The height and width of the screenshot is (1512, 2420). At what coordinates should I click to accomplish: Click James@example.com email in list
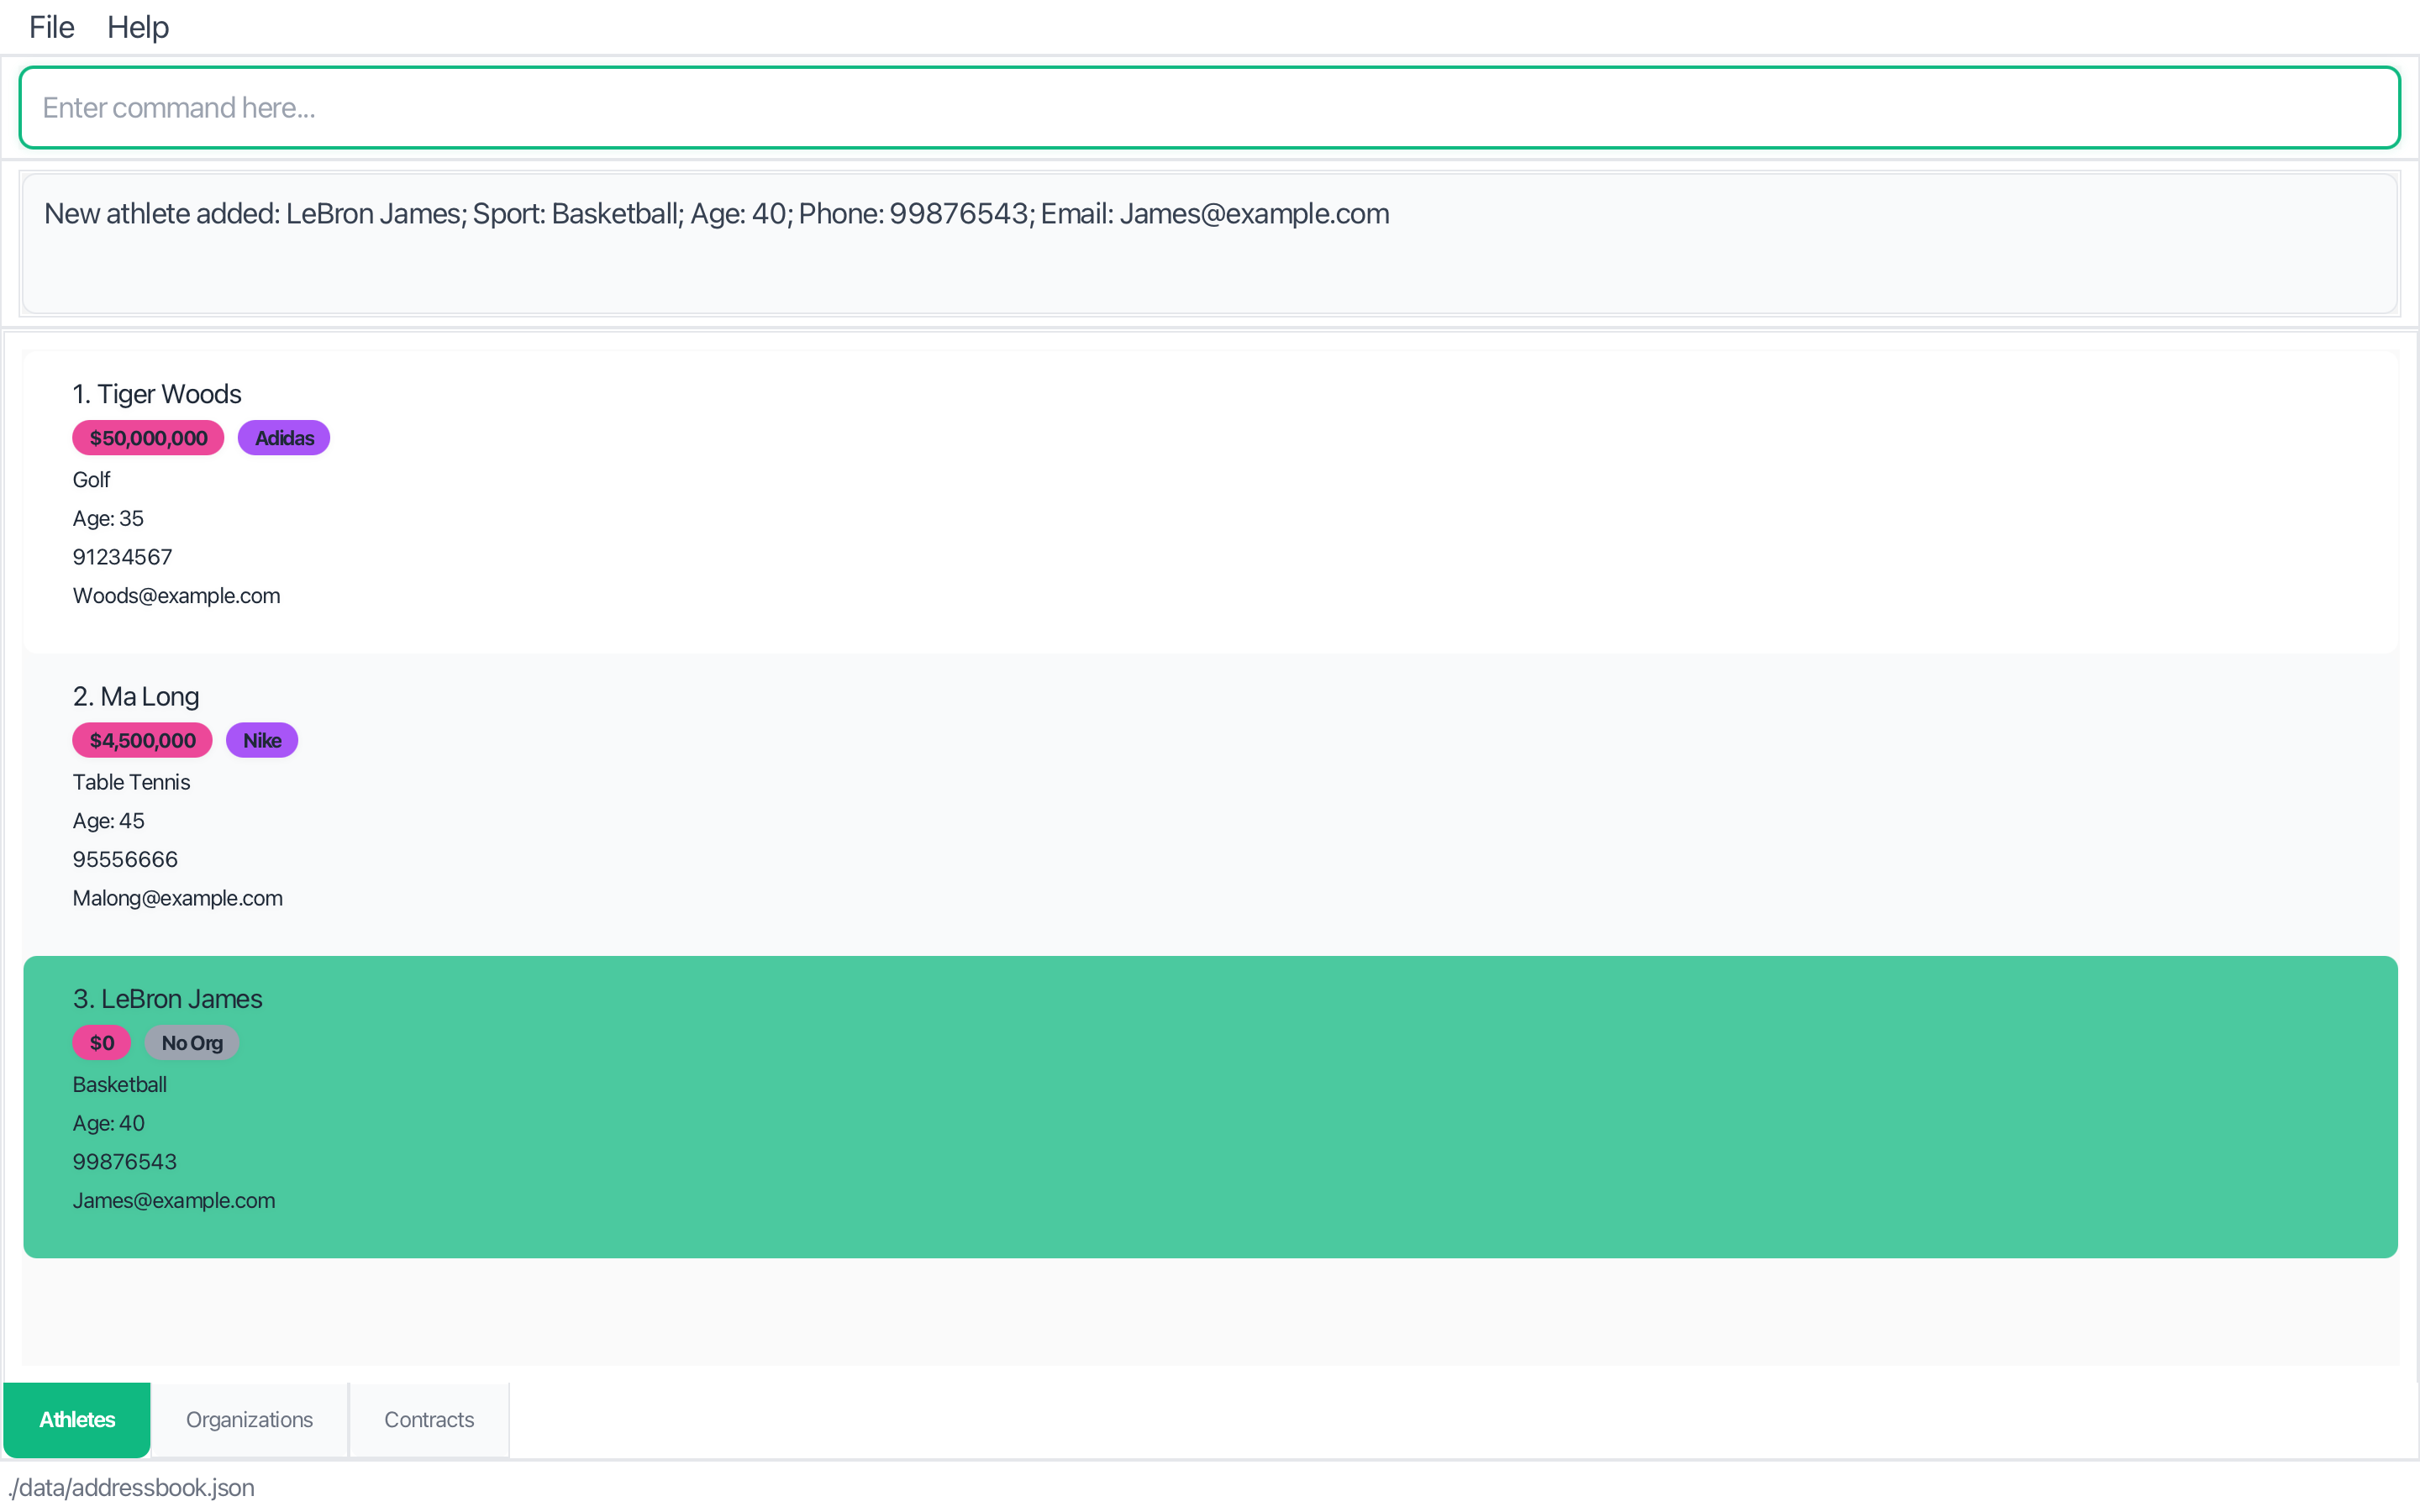click(173, 1200)
